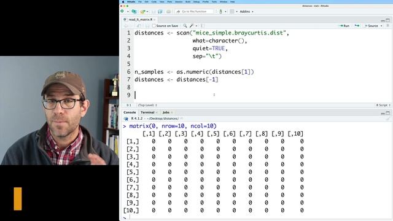
Task: Click the editor save file icon
Action: pos(147,26)
